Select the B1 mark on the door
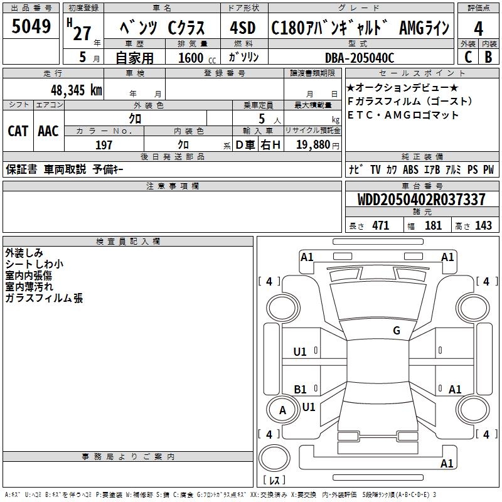This screenshot has height=502, width=502. tap(301, 389)
